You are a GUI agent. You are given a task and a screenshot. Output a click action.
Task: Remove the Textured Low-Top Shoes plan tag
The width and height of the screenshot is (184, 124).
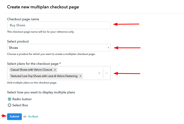pos(80,76)
